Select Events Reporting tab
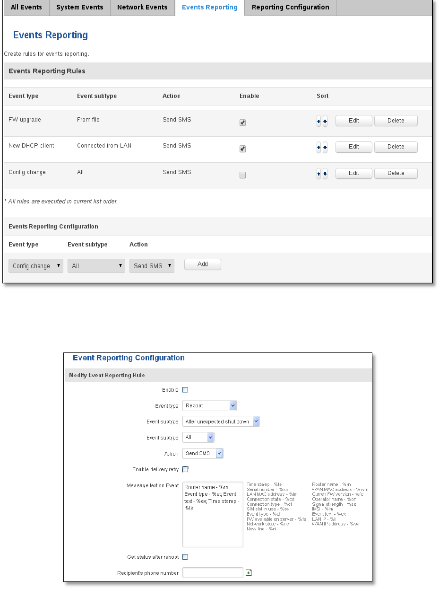The height and width of the screenshot is (589, 439). click(x=210, y=8)
